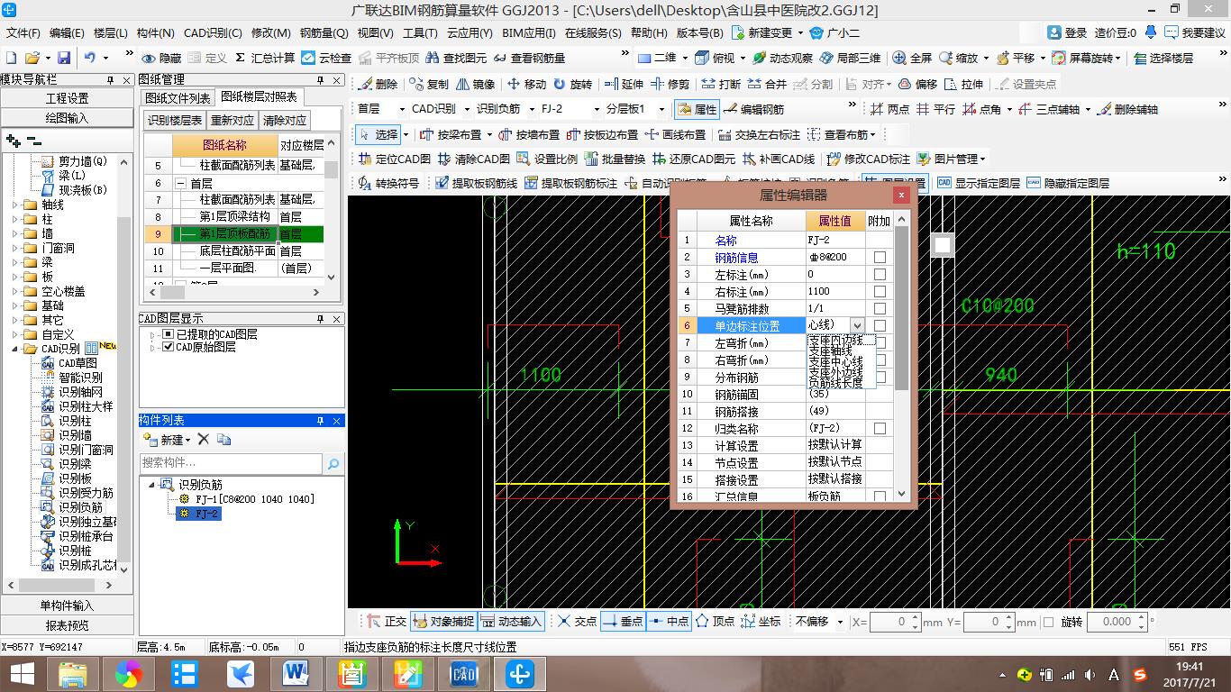Toggle 对象捕捉 object snap
Screen dimensions: 1231x692
click(x=442, y=622)
